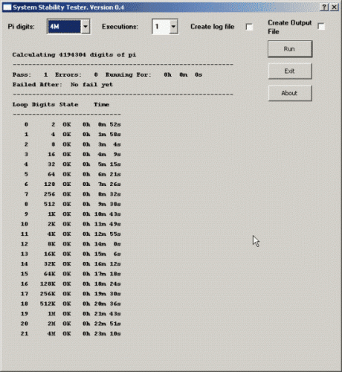Click the 'Failed After: No fail yet' line

pos(62,85)
